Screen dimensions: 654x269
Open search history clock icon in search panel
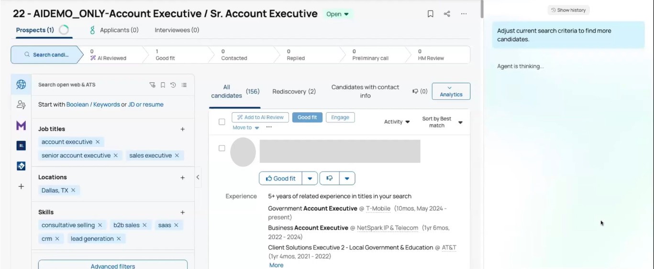(173, 85)
